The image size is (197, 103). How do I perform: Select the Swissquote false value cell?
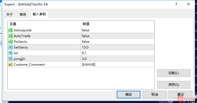coord(118,30)
